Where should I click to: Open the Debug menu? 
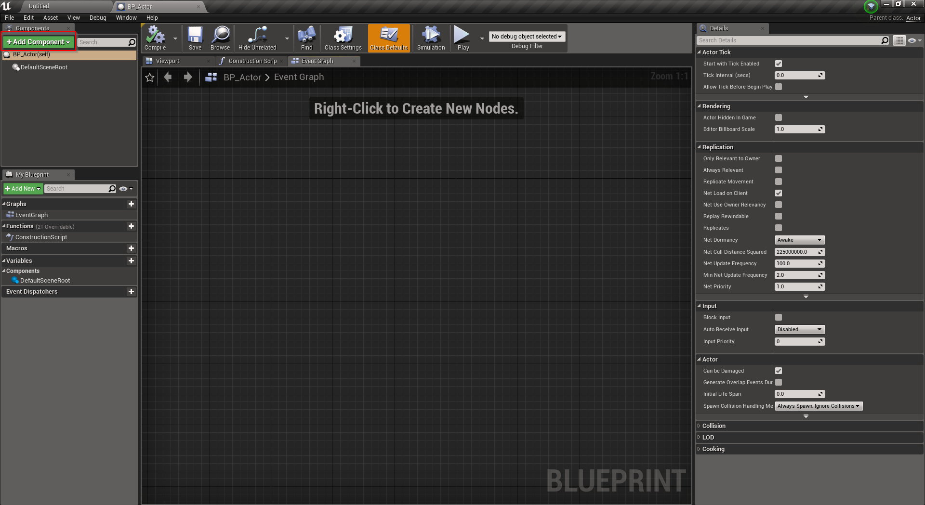[x=98, y=18]
